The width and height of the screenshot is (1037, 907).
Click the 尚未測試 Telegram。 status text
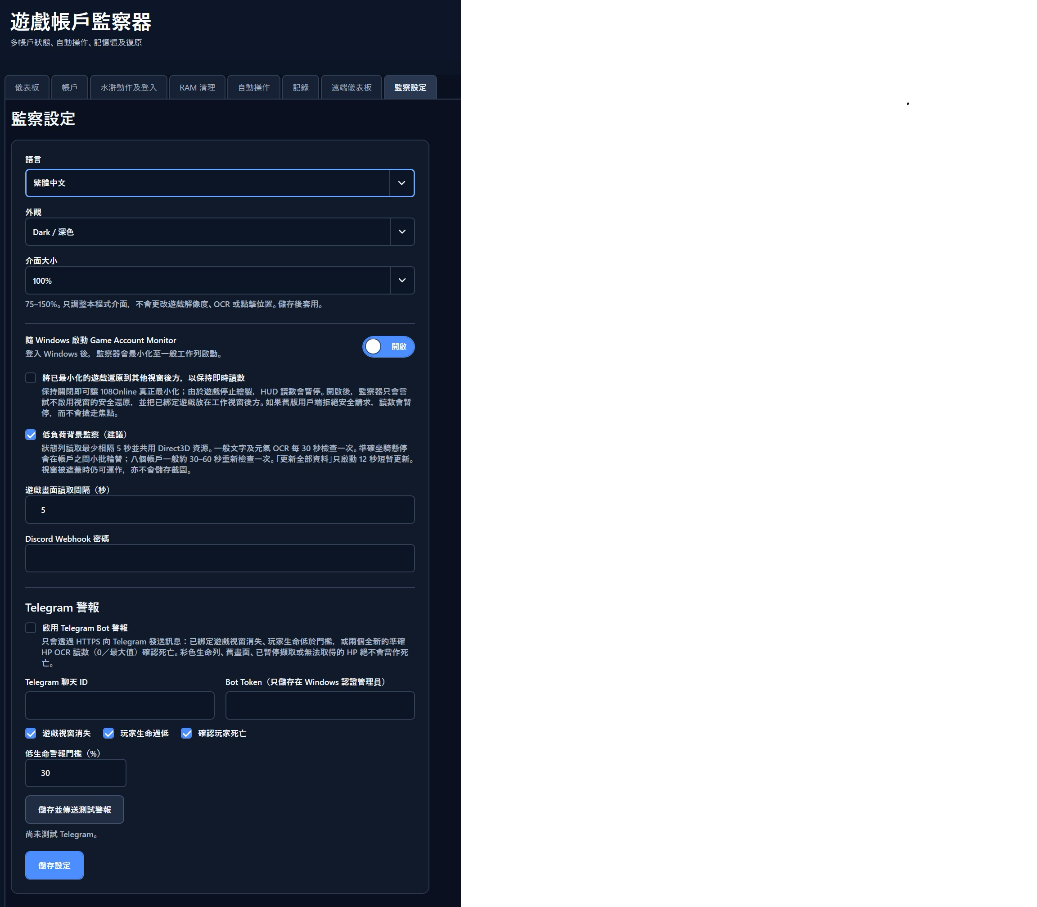[62, 834]
